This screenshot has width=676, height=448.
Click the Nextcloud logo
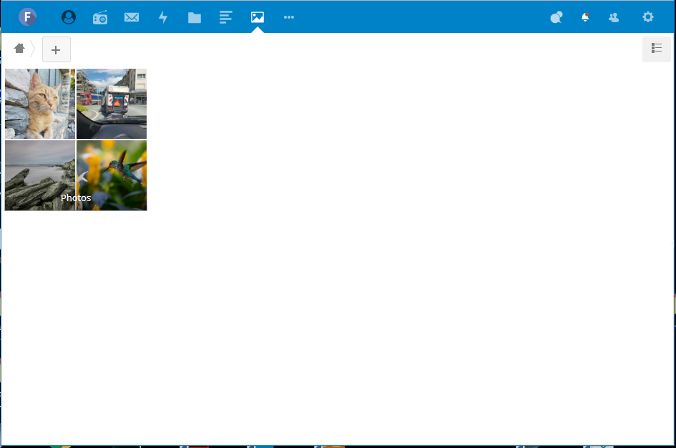pos(28,16)
